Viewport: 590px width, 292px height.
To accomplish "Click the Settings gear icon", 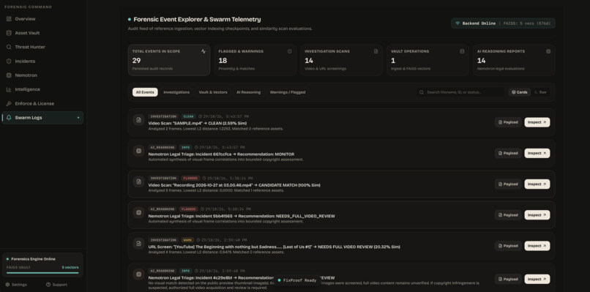I will pyautogui.click(x=7, y=285).
